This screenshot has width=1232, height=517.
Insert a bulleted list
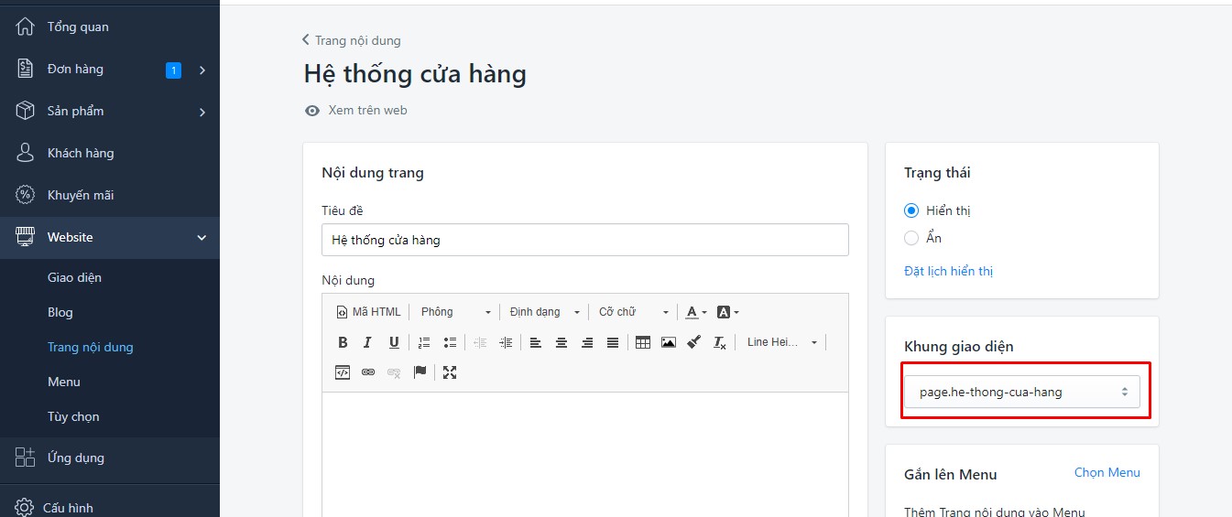pos(450,342)
